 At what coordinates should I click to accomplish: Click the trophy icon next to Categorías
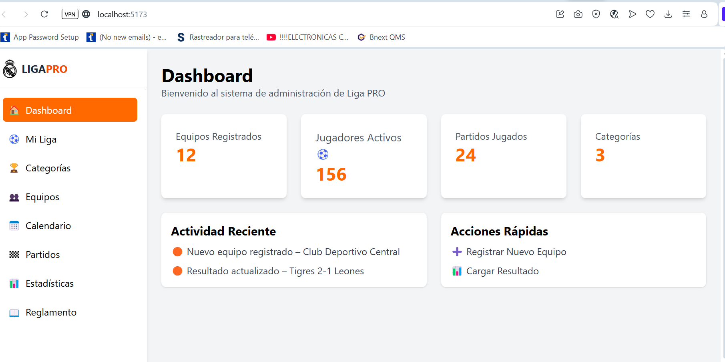(14, 168)
